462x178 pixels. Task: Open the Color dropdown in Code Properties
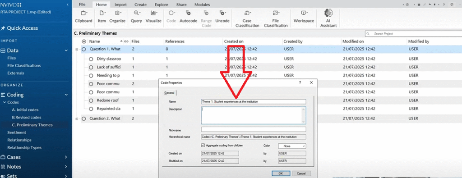(292, 146)
